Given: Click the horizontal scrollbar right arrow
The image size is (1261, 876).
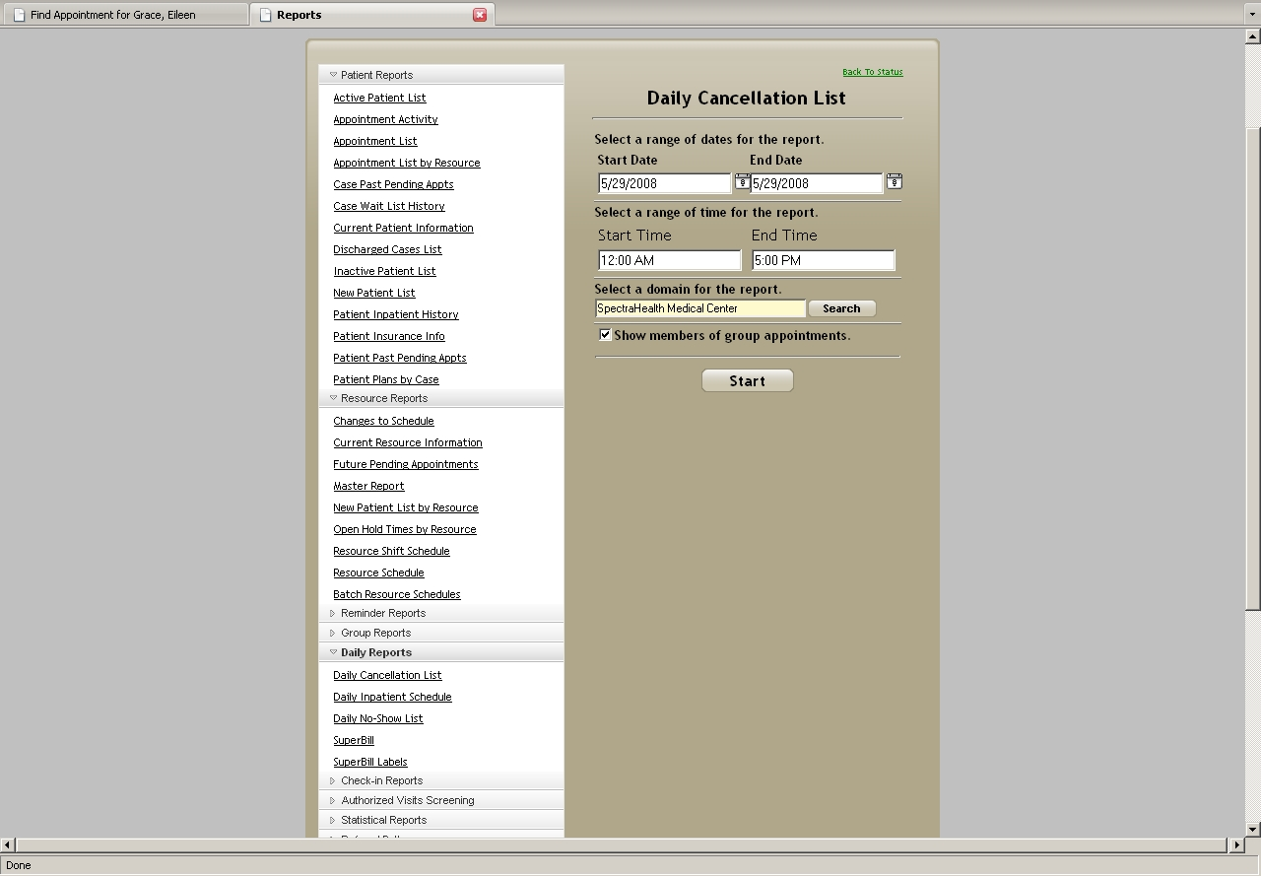Looking at the screenshot, I should tap(1236, 845).
